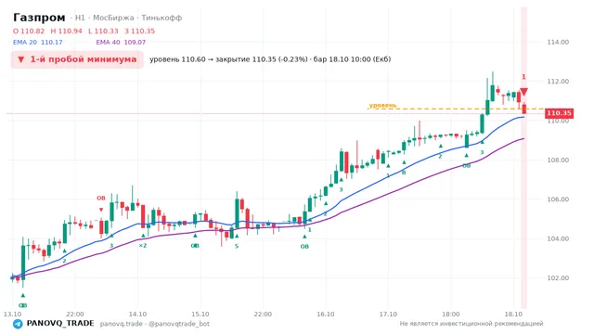Click the red down arrow inside the breakout badge

coord(21,59)
